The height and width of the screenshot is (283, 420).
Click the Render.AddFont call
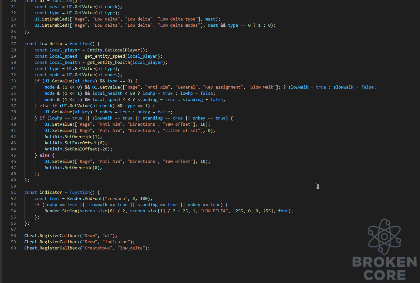click(x=110, y=199)
